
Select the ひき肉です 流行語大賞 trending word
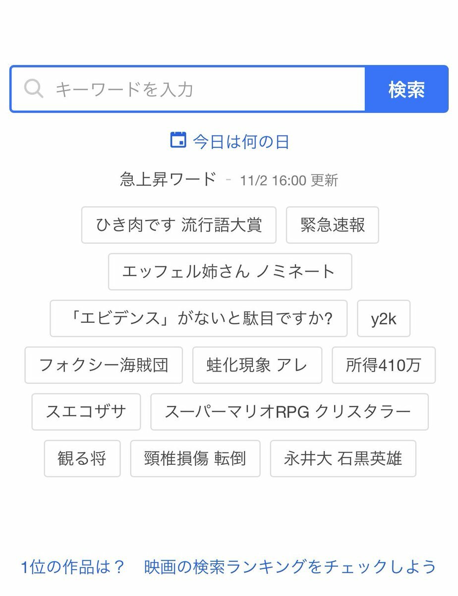coord(179,225)
